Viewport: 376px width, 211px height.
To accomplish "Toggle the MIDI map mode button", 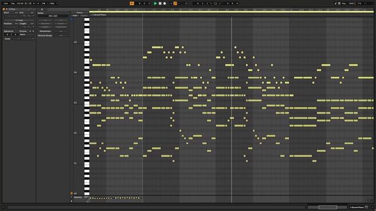I will click(351, 4).
